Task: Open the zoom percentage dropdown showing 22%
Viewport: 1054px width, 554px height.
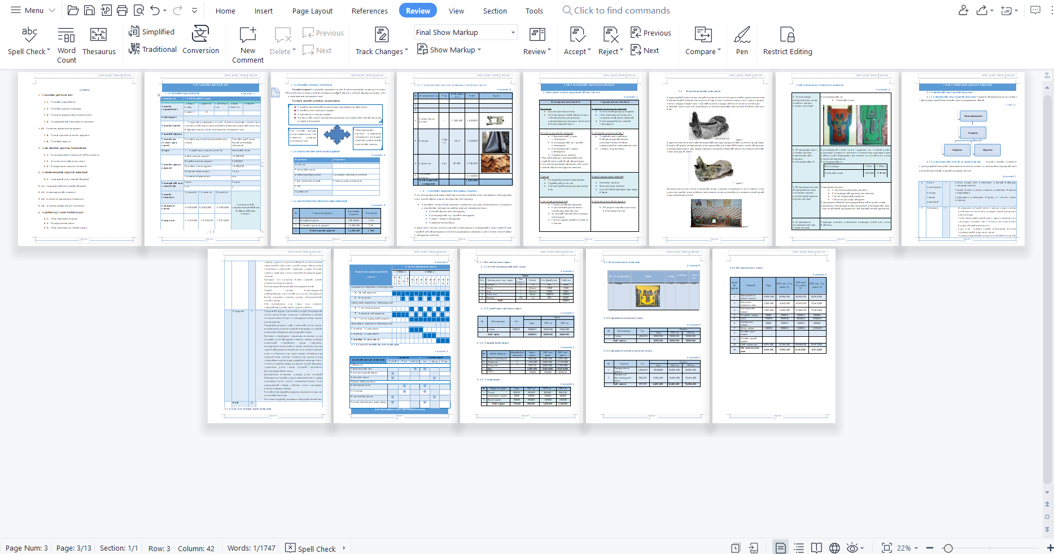Action: (908, 548)
